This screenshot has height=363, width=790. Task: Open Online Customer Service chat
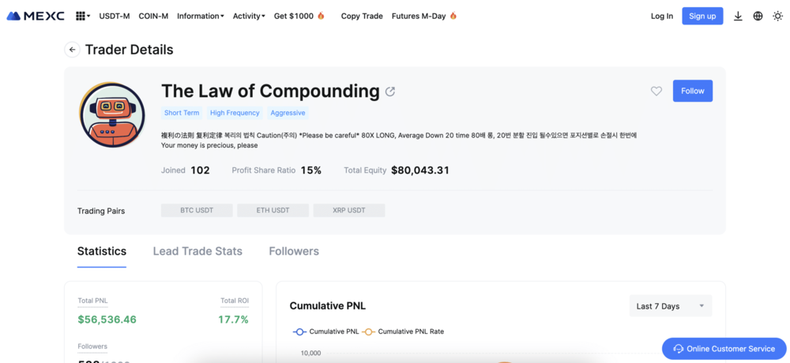tap(724, 349)
